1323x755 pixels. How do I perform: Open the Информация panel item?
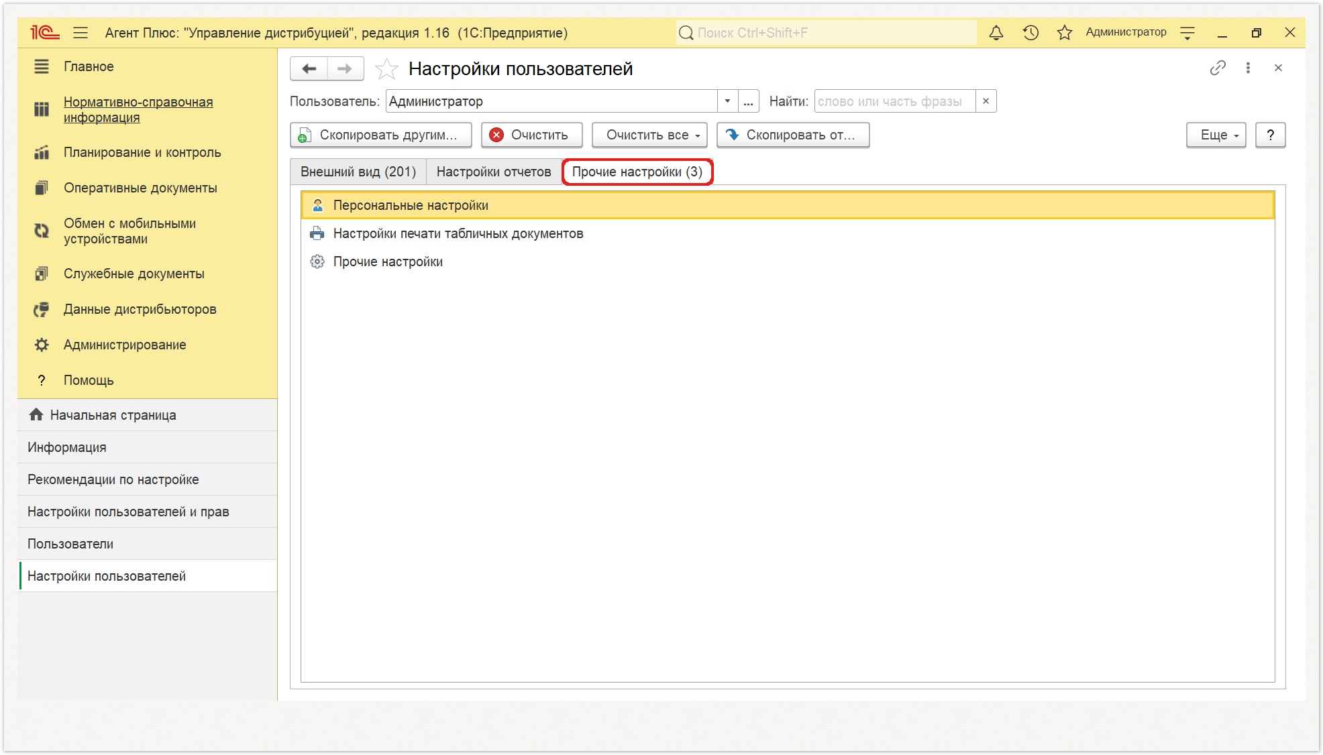click(148, 447)
